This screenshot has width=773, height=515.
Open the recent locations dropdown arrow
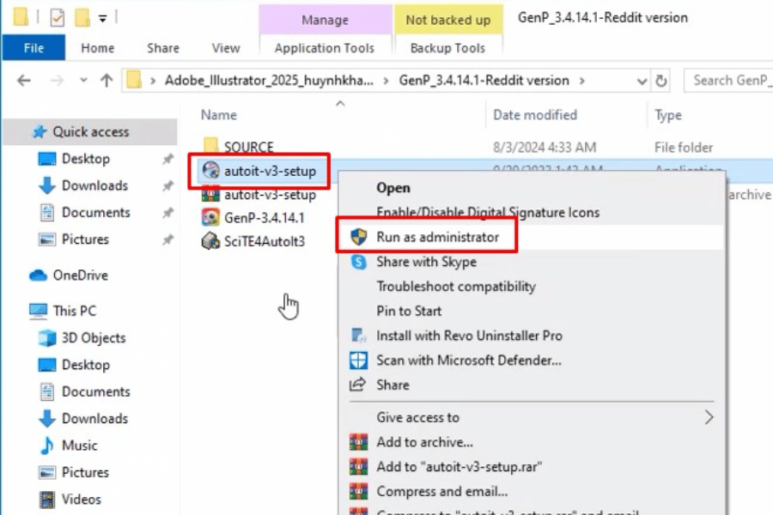point(82,81)
